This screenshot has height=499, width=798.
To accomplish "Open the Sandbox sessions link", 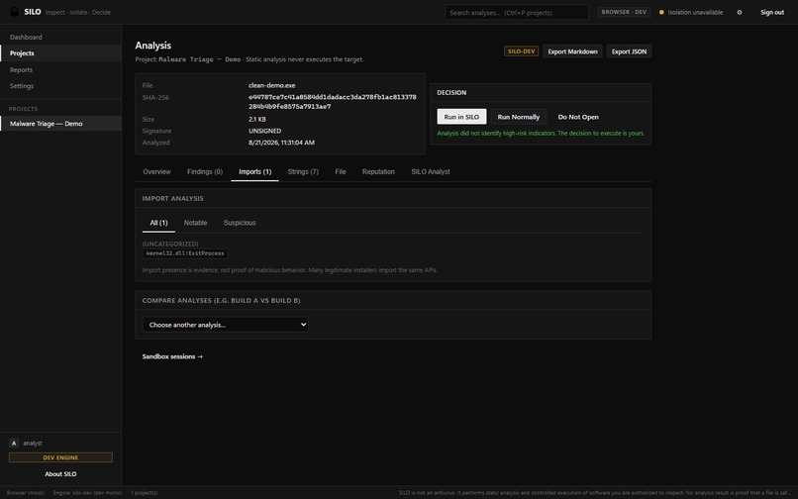I will [x=172, y=356].
